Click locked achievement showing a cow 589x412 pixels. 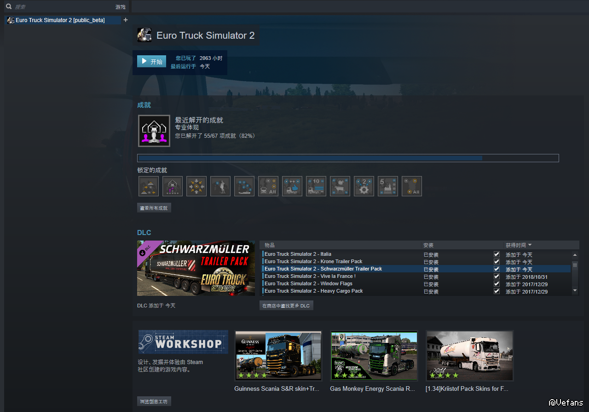(x=340, y=186)
